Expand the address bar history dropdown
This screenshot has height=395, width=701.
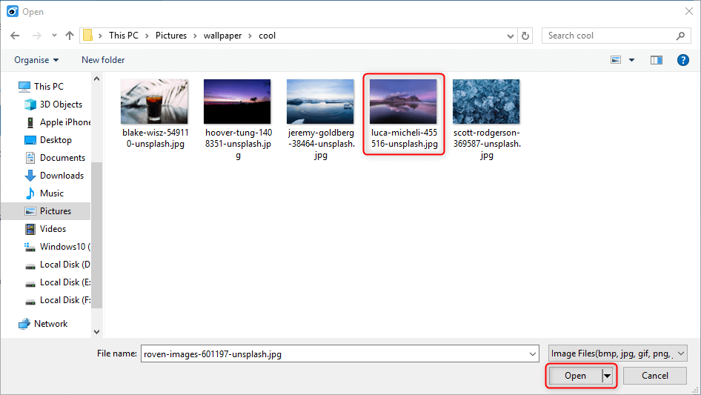[510, 36]
